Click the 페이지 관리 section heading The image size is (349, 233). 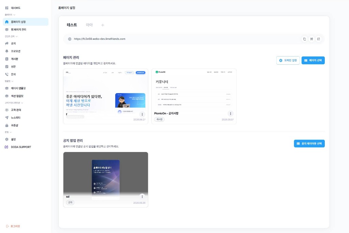click(71, 57)
